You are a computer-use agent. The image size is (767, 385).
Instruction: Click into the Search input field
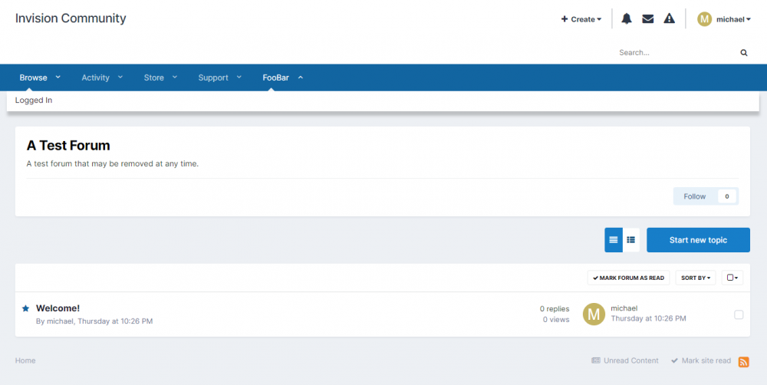(x=675, y=53)
